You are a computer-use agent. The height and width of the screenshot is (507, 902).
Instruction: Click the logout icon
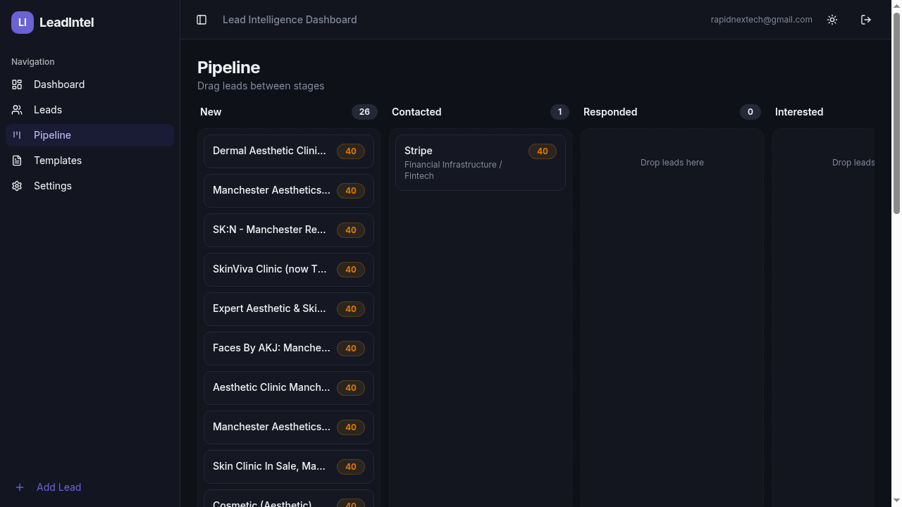tap(866, 20)
